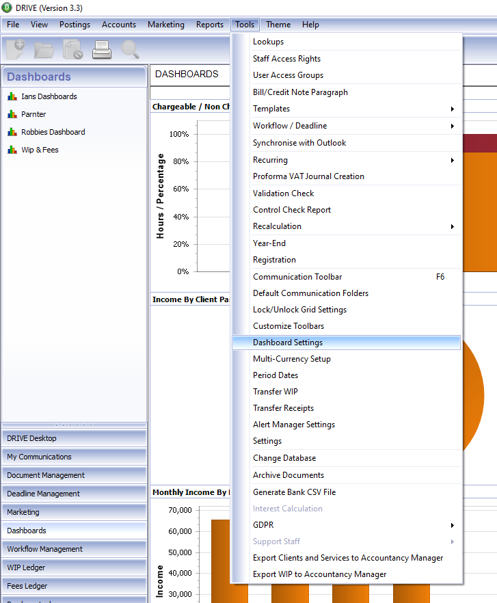The width and height of the screenshot is (497, 603).
Task: Choose Generate Bank CSV File
Action: 346,492
